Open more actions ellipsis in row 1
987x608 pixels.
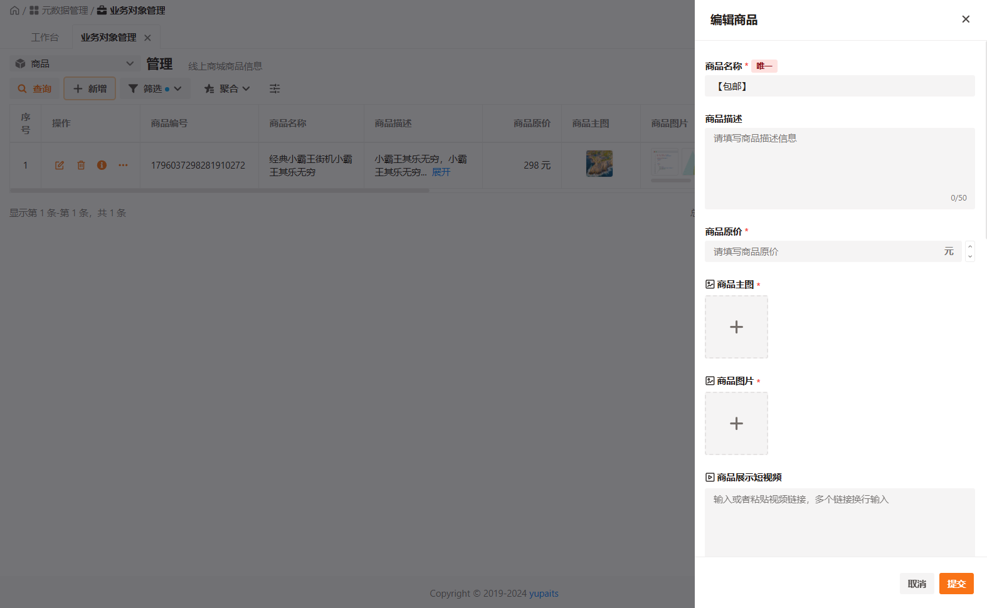[x=123, y=165]
